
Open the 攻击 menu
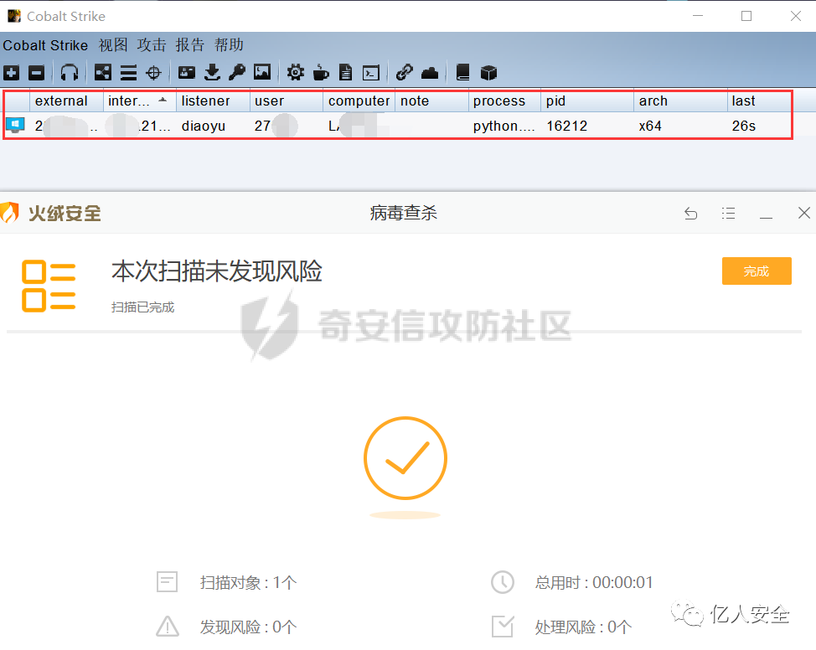(152, 45)
